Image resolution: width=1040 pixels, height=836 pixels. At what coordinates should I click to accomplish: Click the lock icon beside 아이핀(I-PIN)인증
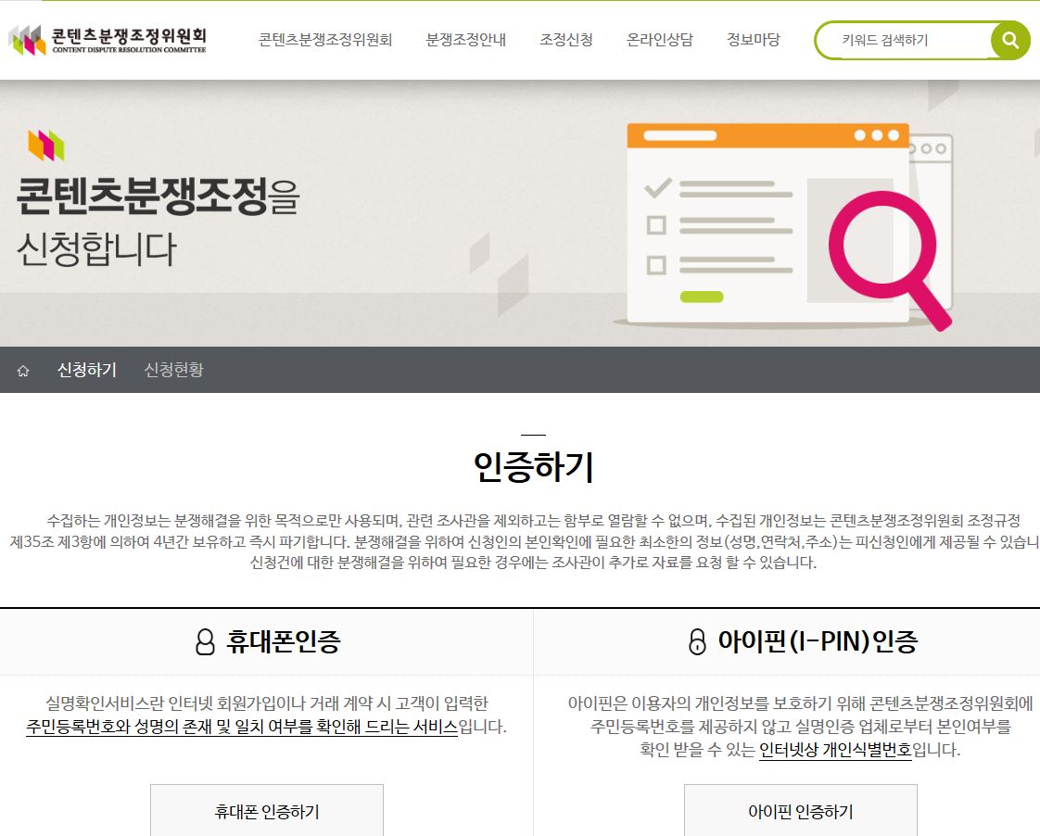pos(697,641)
